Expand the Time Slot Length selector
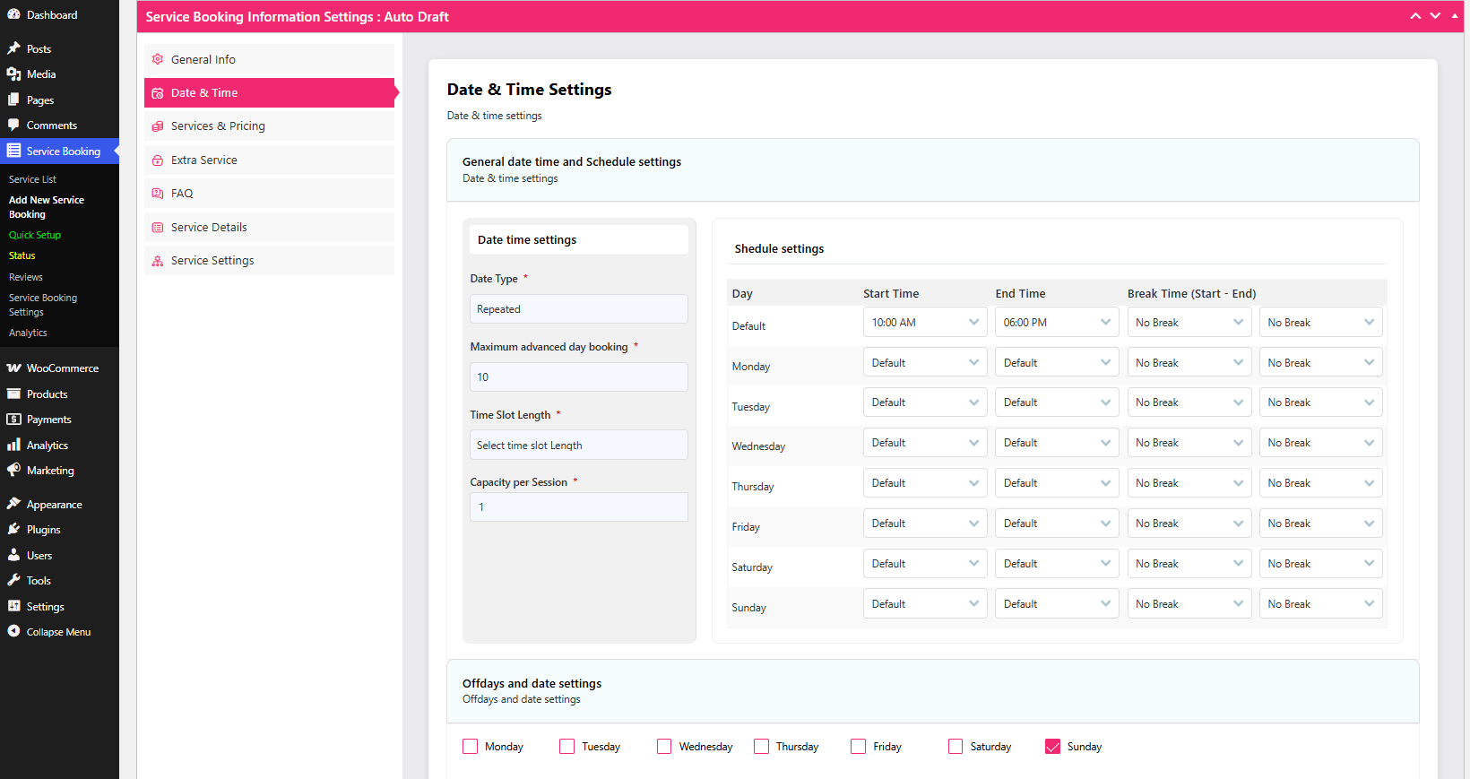 tap(578, 446)
